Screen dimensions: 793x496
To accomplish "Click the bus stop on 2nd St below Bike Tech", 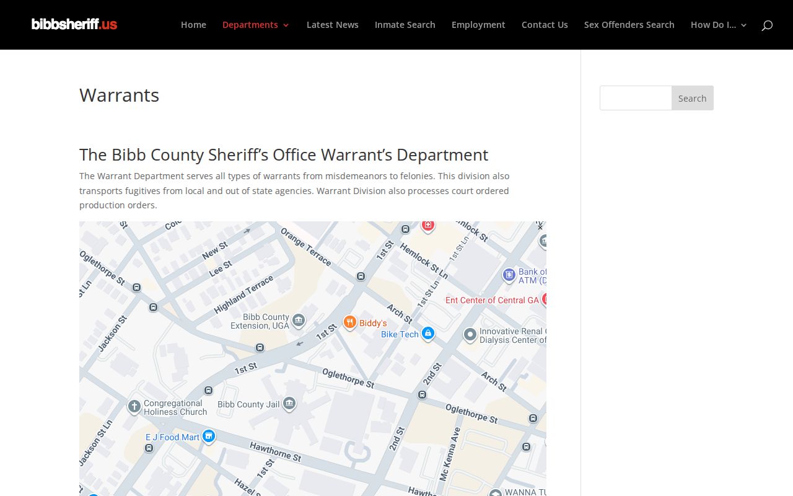I will [423, 394].
